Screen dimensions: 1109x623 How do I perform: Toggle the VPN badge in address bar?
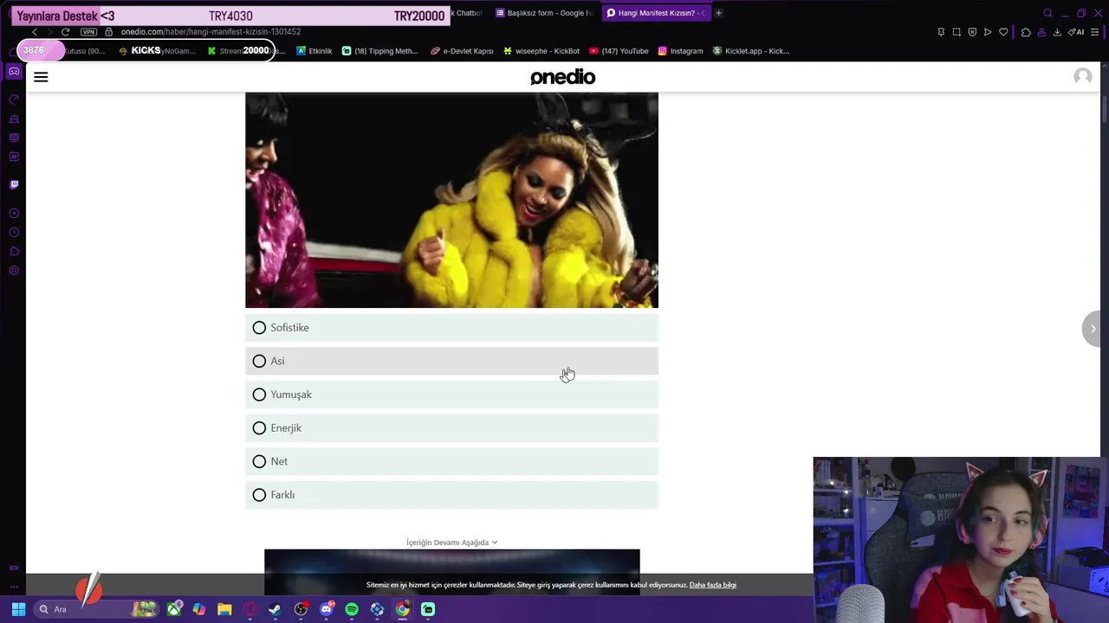click(x=88, y=32)
